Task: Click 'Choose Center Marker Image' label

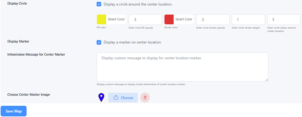Action: 28,95
